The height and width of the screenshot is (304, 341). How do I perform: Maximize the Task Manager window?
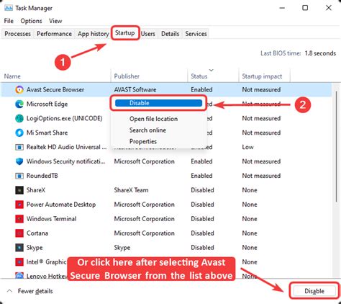305,8
